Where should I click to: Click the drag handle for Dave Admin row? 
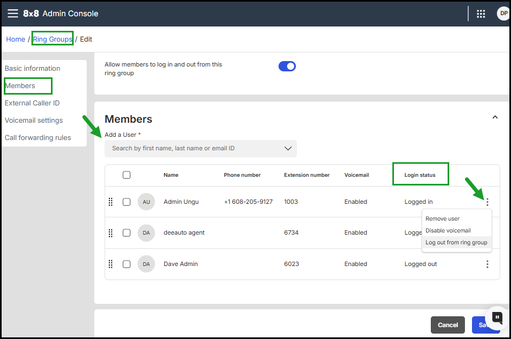(x=111, y=264)
